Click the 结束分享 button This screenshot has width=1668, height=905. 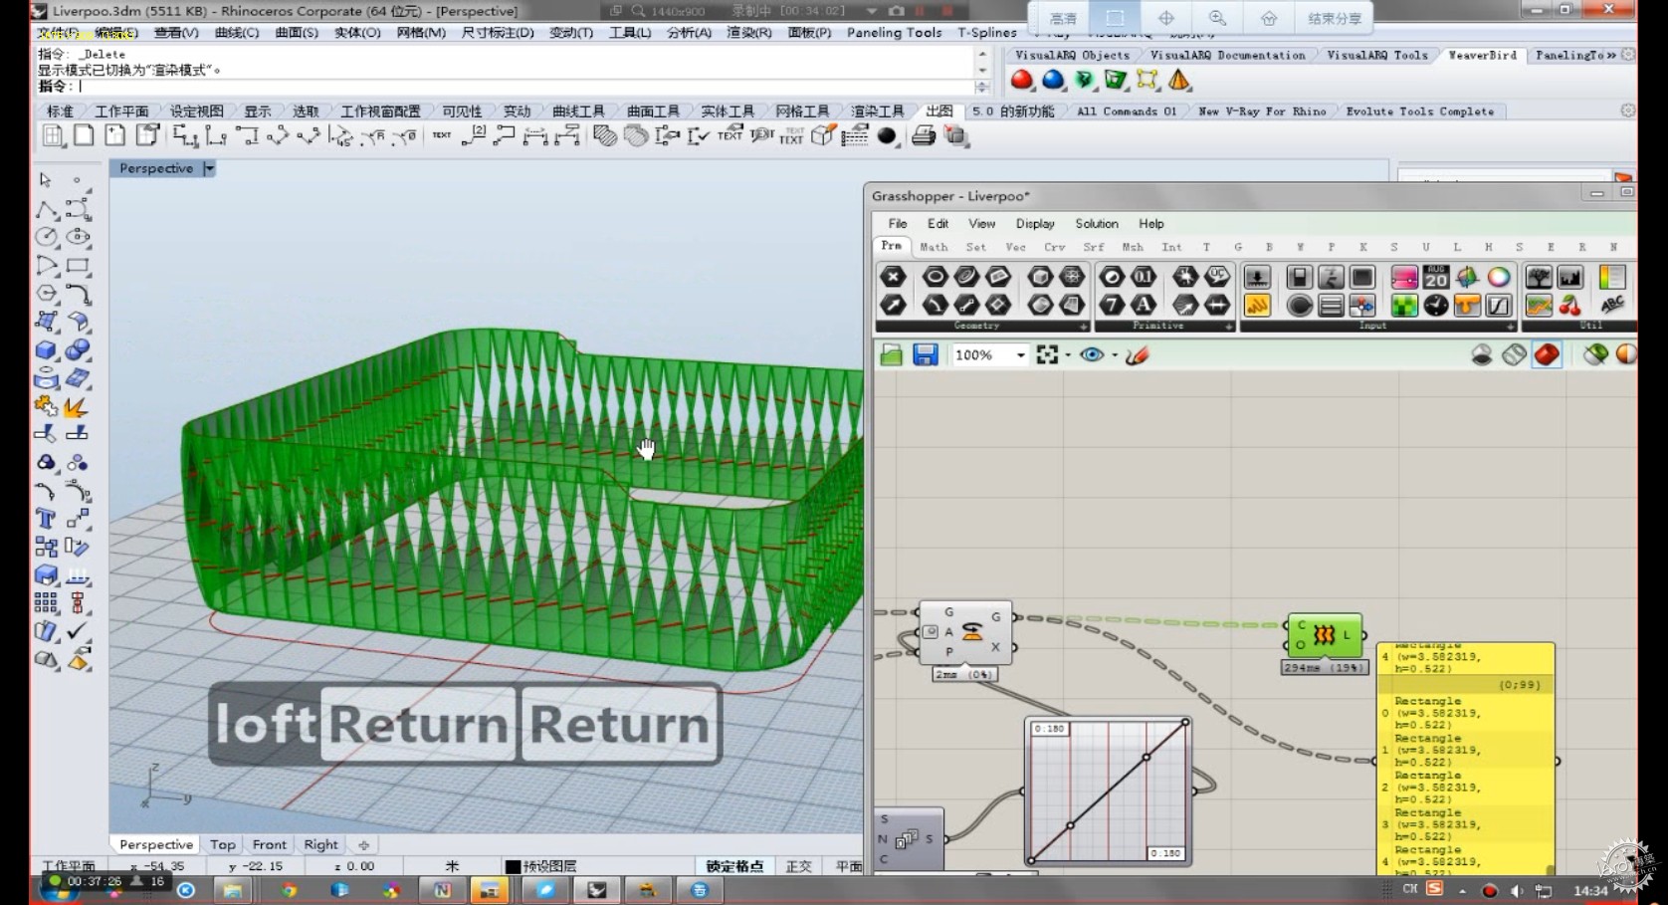[1334, 18]
